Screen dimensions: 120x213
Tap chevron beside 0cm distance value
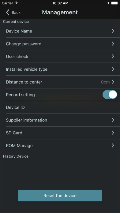[113, 82]
